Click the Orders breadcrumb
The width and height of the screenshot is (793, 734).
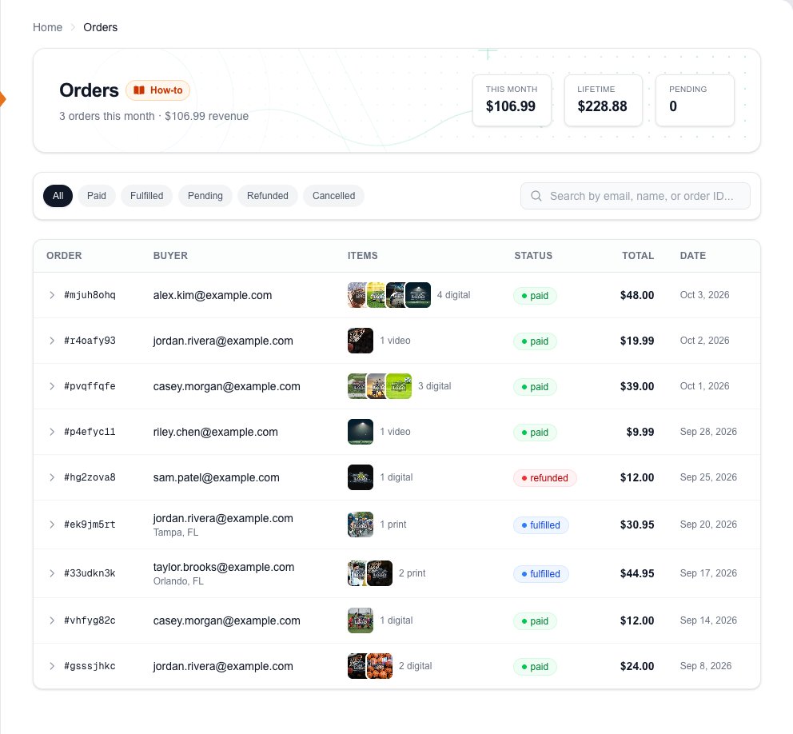pyautogui.click(x=100, y=27)
